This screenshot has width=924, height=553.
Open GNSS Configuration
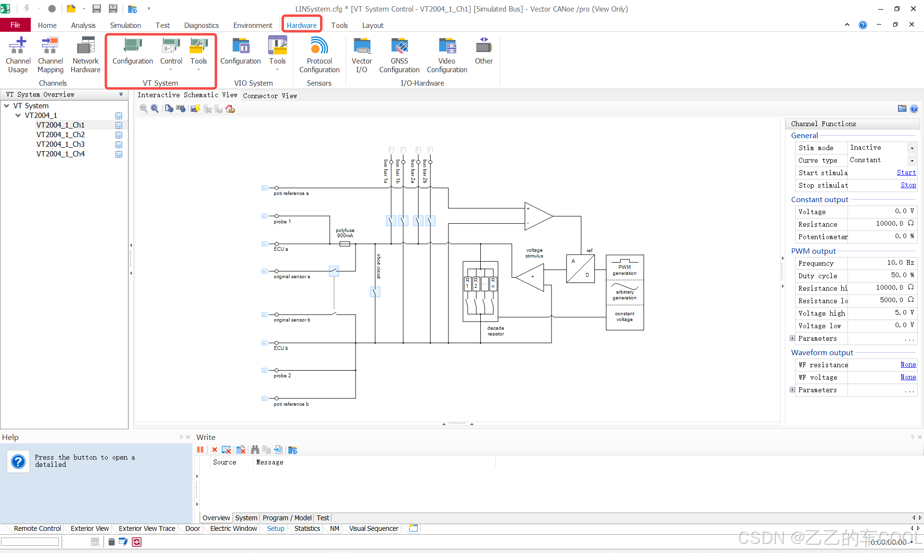(399, 54)
